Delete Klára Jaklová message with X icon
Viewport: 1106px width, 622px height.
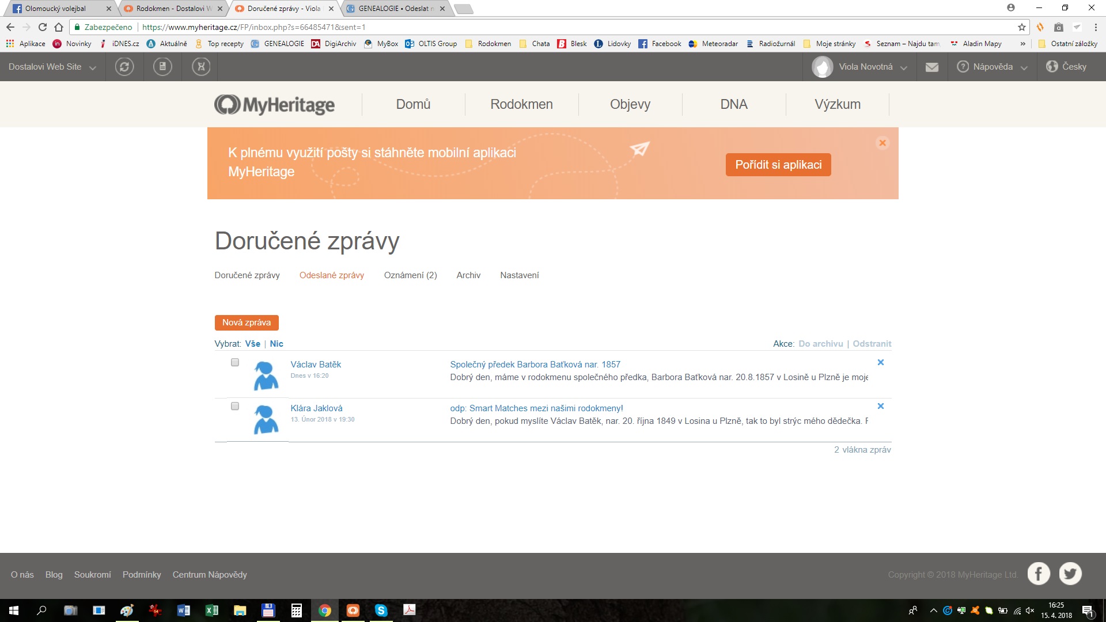tap(880, 407)
